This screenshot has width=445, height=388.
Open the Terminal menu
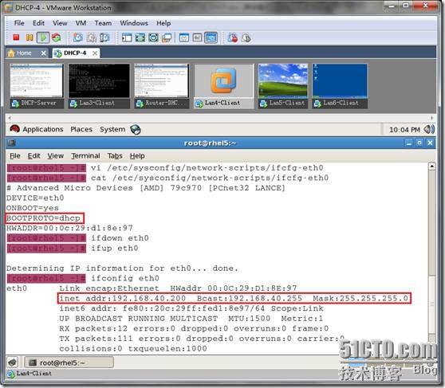85,155
